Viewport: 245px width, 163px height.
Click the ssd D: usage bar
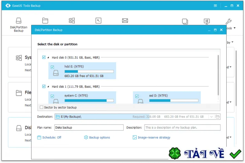click(174, 100)
